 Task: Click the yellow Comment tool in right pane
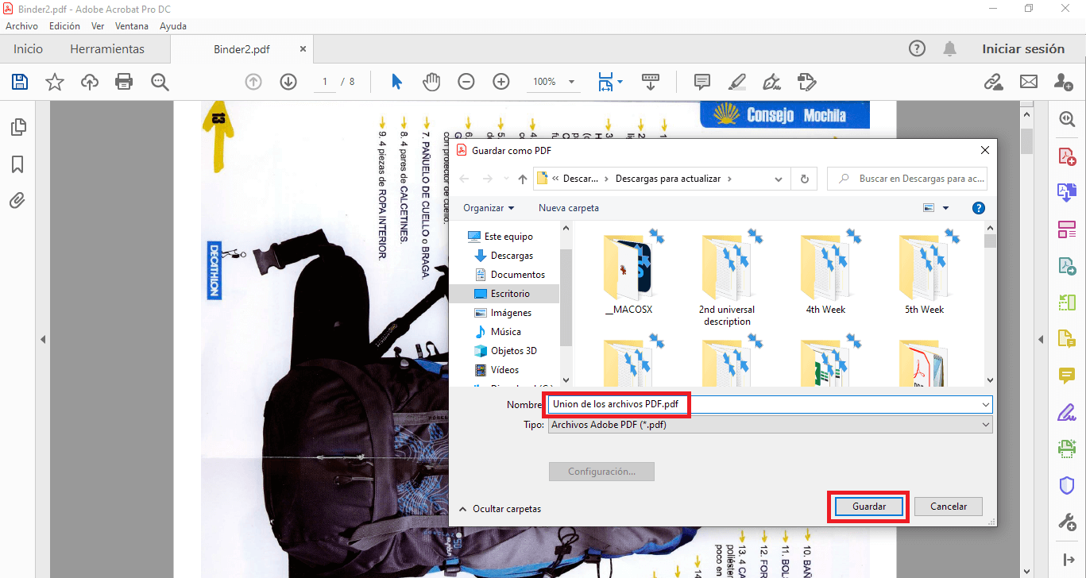click(x=1066, y=375)
